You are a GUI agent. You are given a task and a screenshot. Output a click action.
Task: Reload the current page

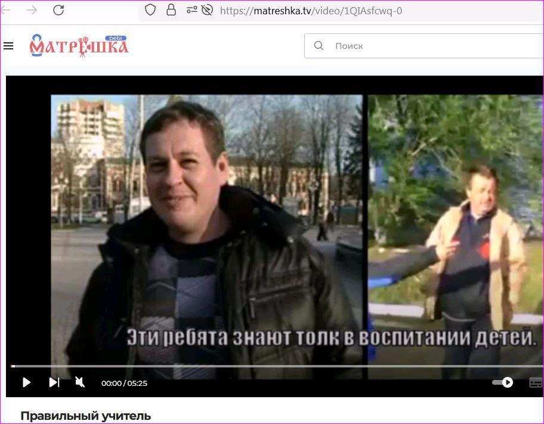[x=58, y=10]
